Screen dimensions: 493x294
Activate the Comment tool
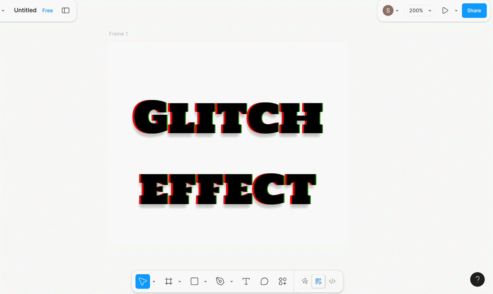point(264,281)
